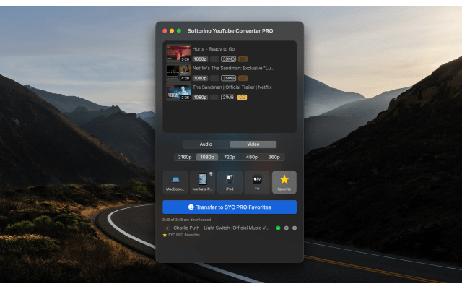Click the green checkmark on Charlie Puth download
Screen dimensions: 462x289
[x=278, y=228]
